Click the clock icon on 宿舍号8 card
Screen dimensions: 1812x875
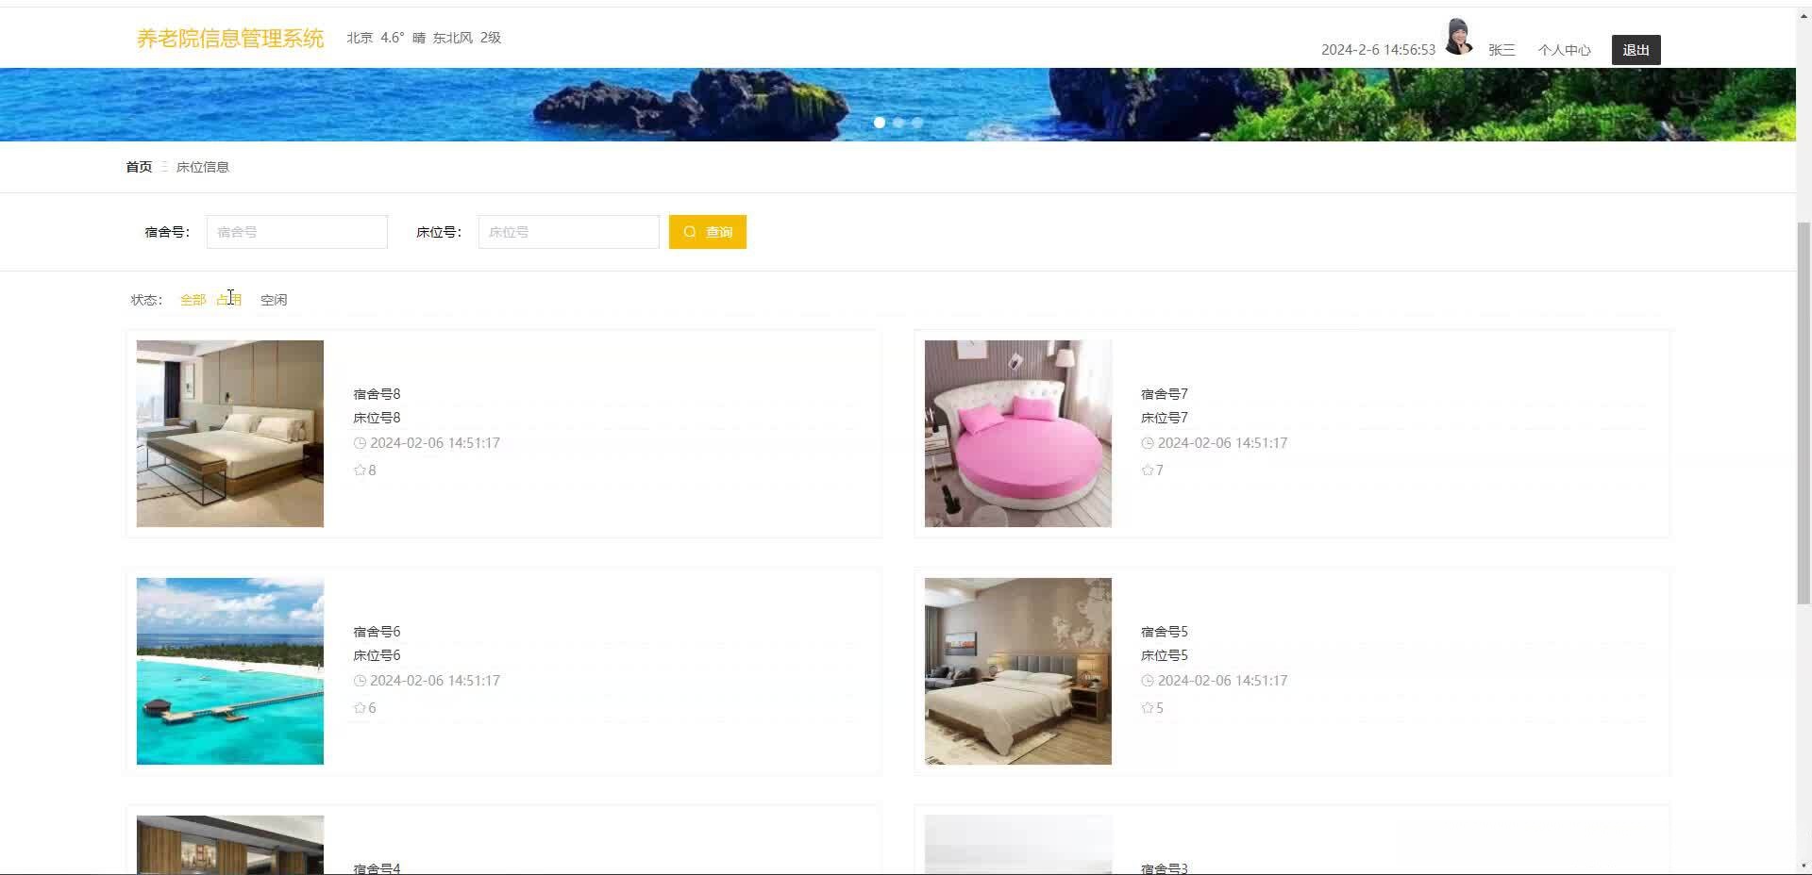click(360, 443)
